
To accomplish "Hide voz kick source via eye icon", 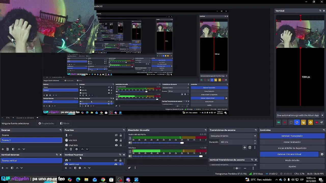I will click(116, 140).
